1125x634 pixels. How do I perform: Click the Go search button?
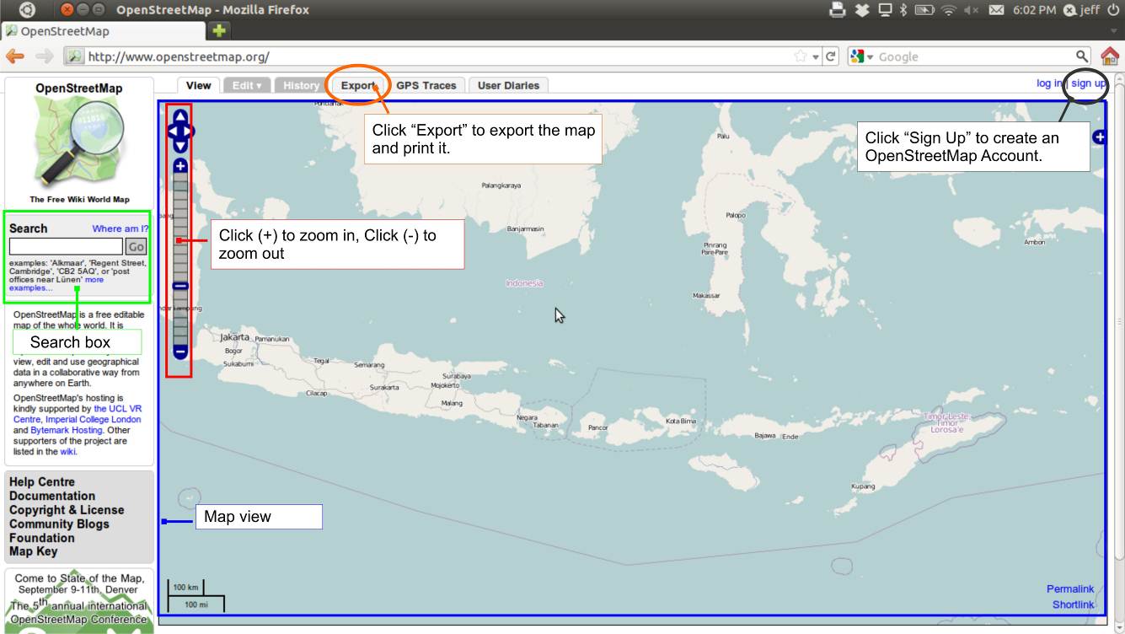pos(136,247)
